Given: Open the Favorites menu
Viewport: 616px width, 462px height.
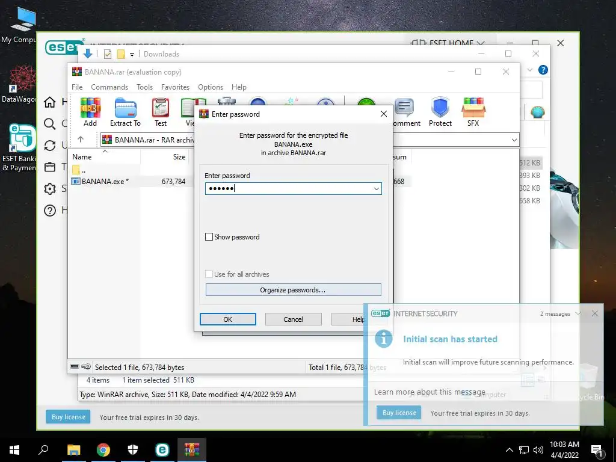Looking at the screenshot, I should (x=175, y=87).
